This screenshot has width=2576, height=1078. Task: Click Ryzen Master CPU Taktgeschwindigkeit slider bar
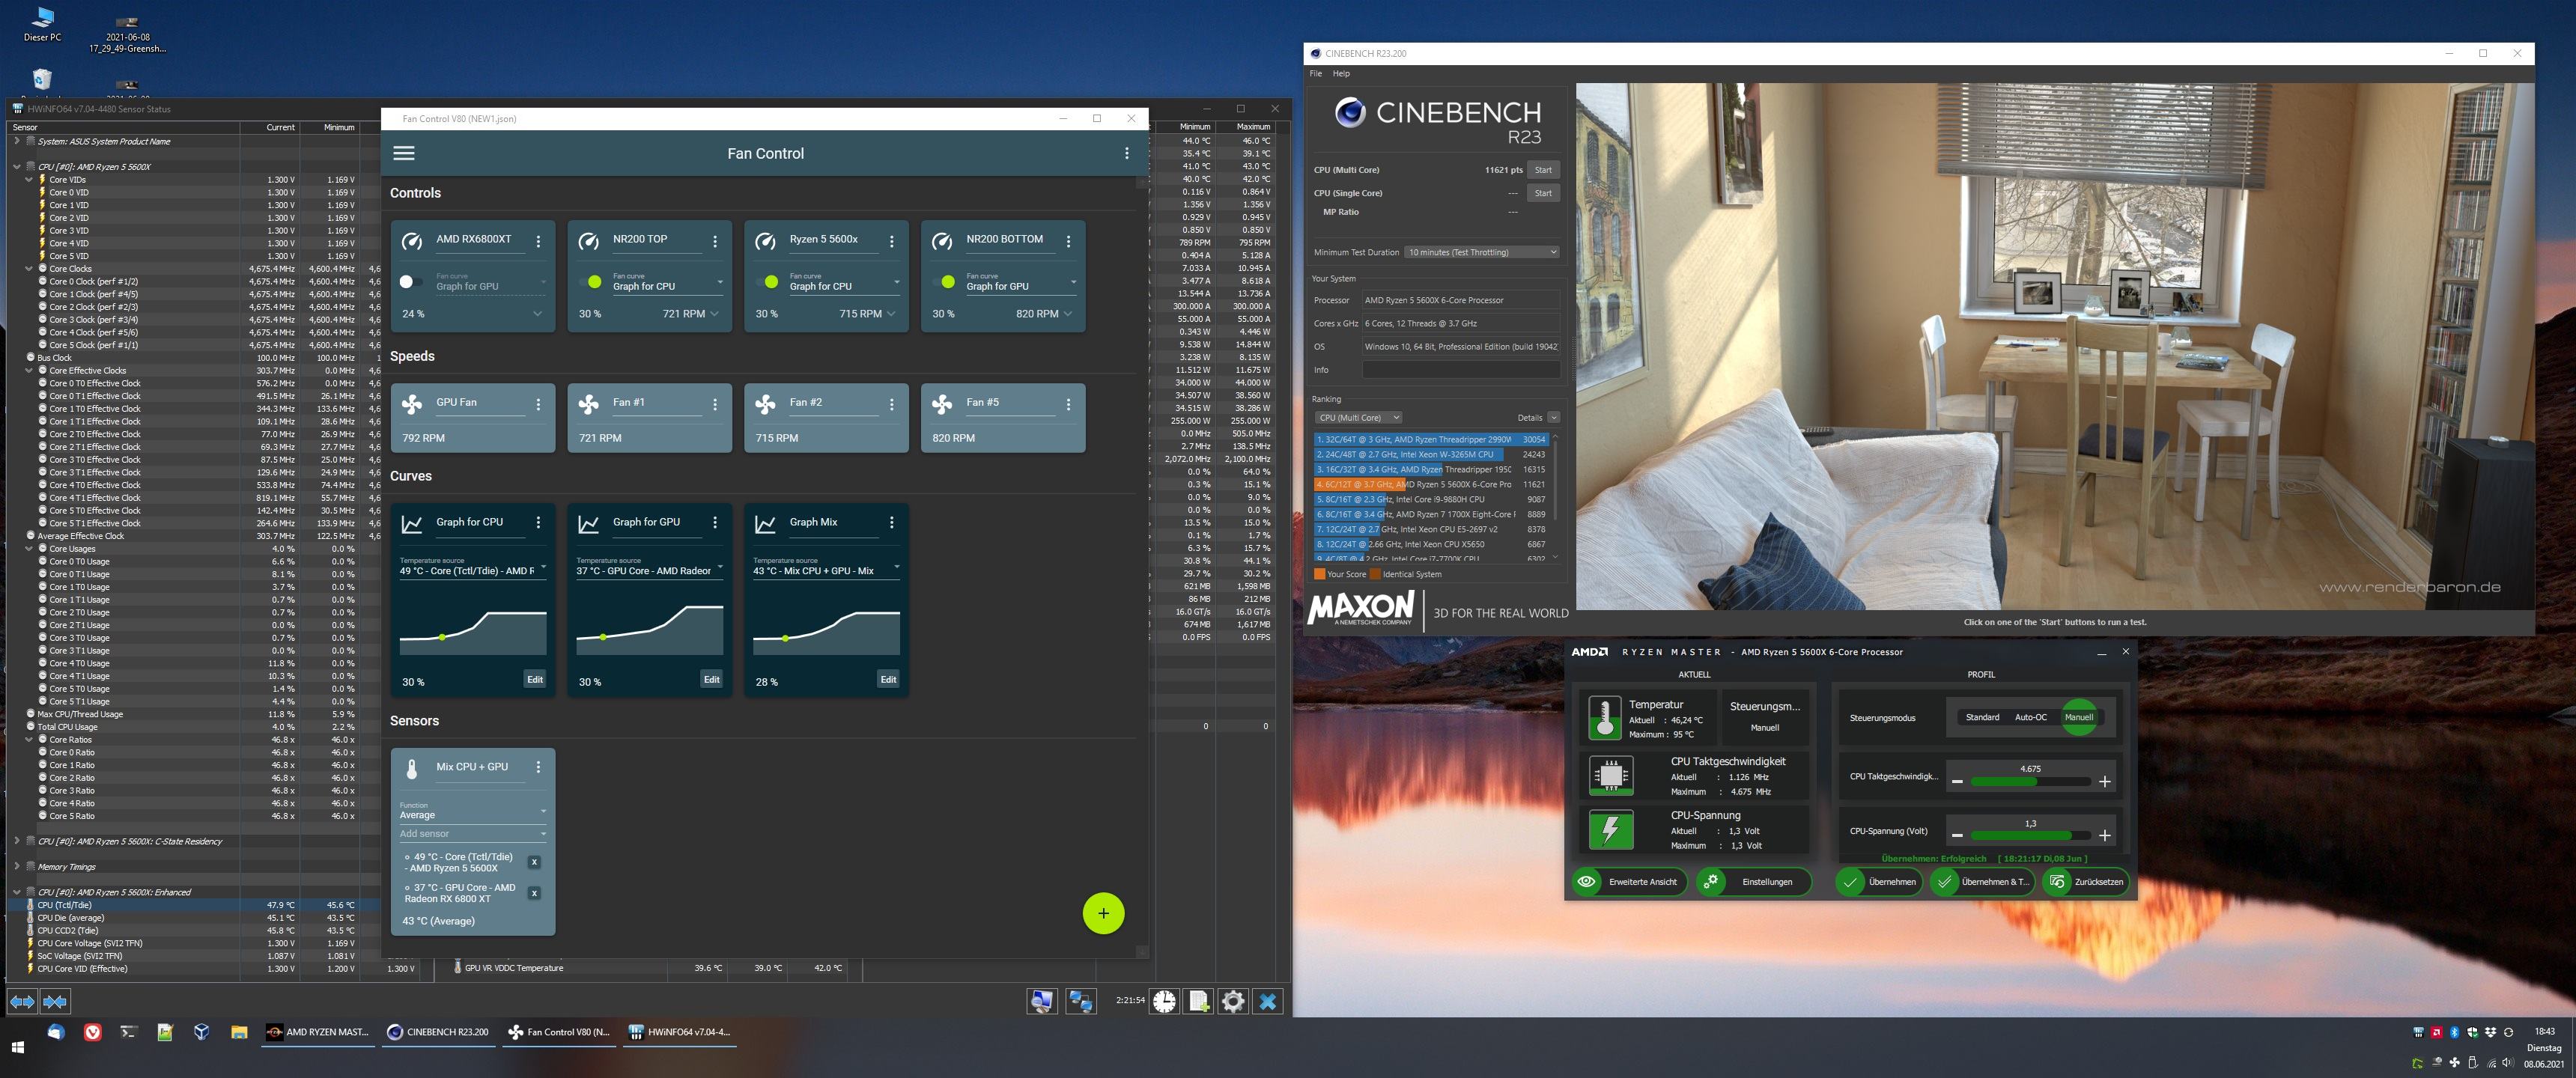(2030, 782)
